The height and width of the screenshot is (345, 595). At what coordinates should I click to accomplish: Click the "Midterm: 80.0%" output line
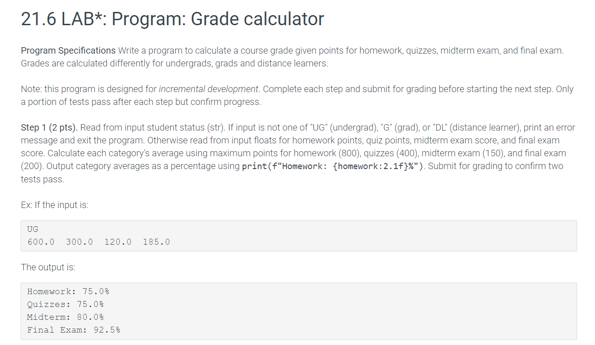[x=66, y=317]
